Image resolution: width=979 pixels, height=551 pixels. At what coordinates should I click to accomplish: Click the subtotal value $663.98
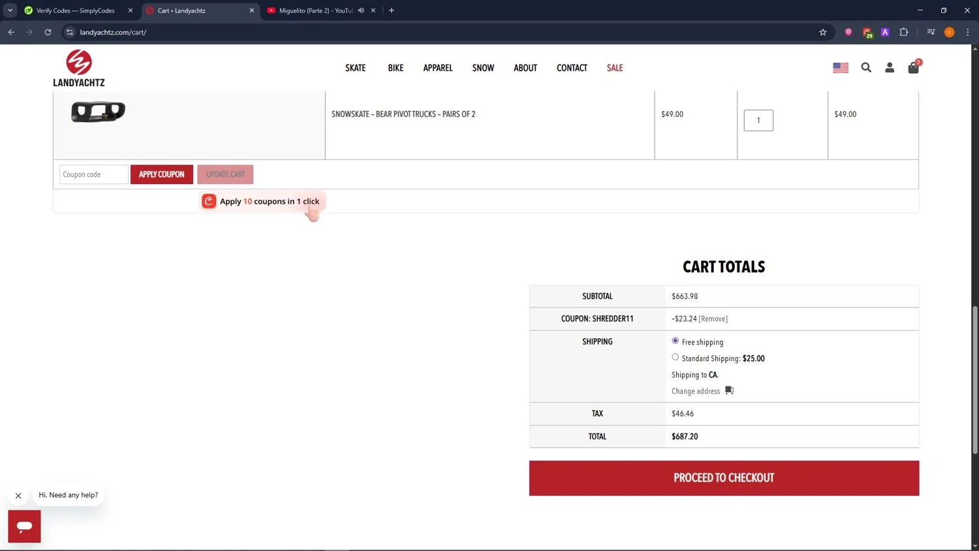pos(685,296)
